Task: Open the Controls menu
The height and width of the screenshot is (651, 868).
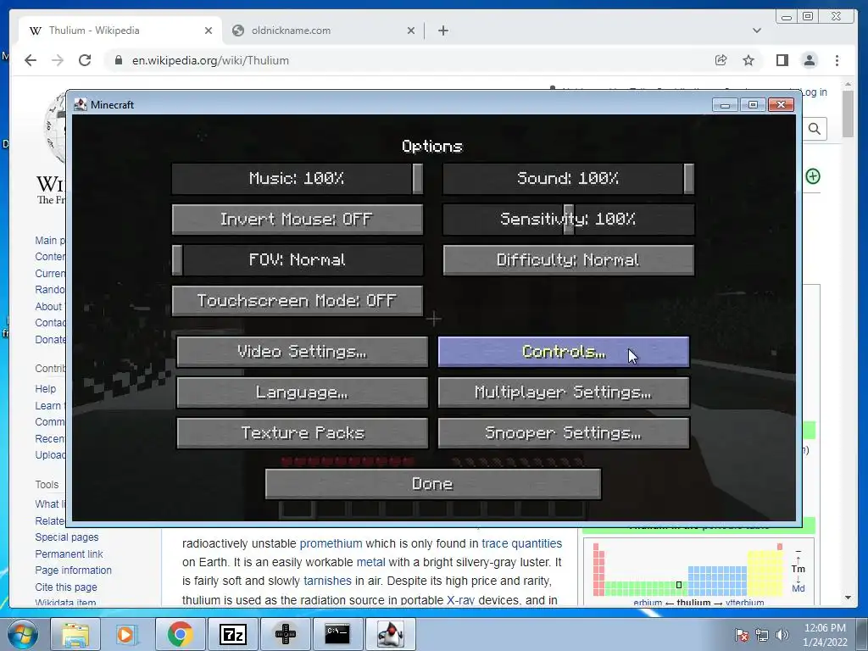Action: 564,352
